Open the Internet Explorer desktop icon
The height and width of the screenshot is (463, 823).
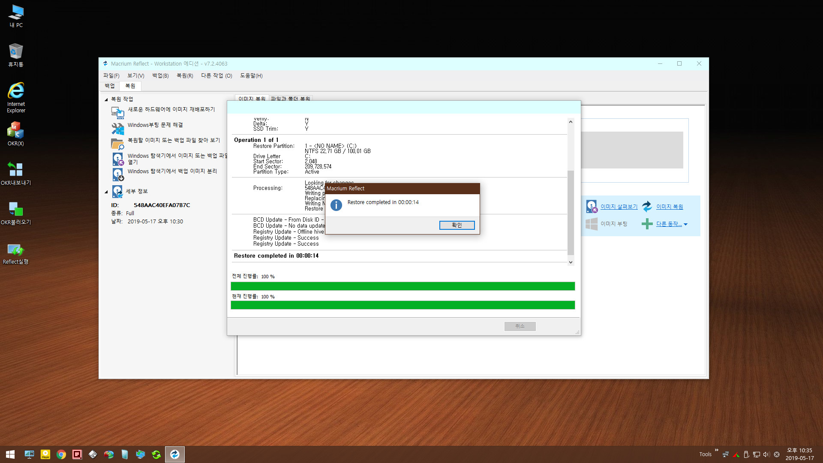16,98
